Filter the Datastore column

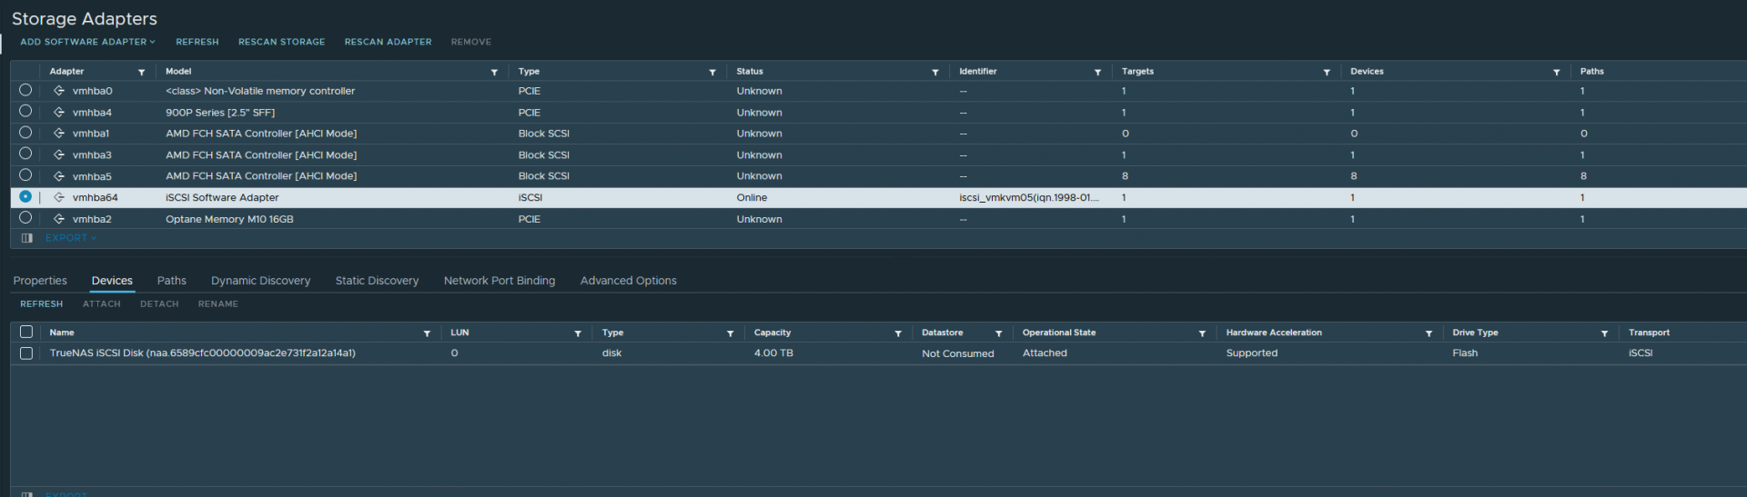[998, 333]
